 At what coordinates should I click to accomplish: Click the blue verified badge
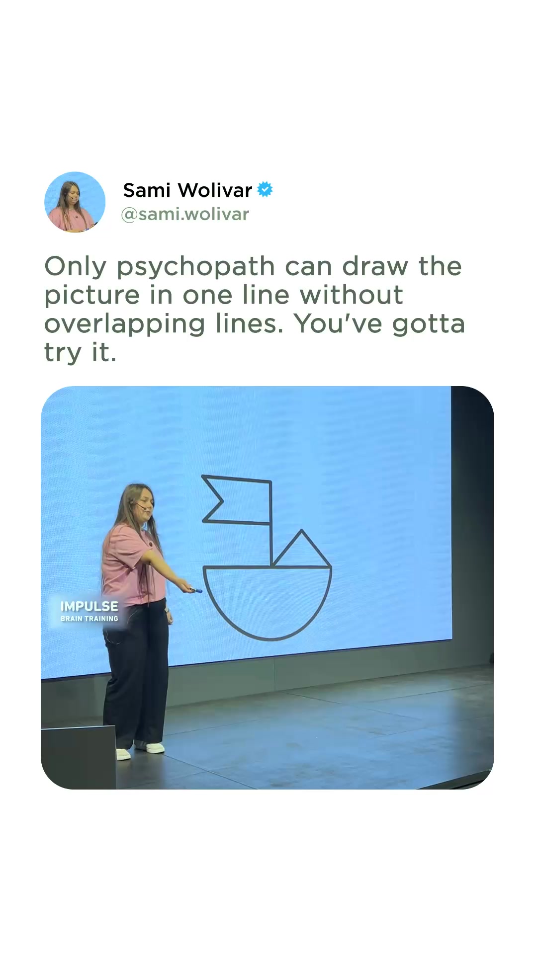pyautogui.click(x=265, y=189)
